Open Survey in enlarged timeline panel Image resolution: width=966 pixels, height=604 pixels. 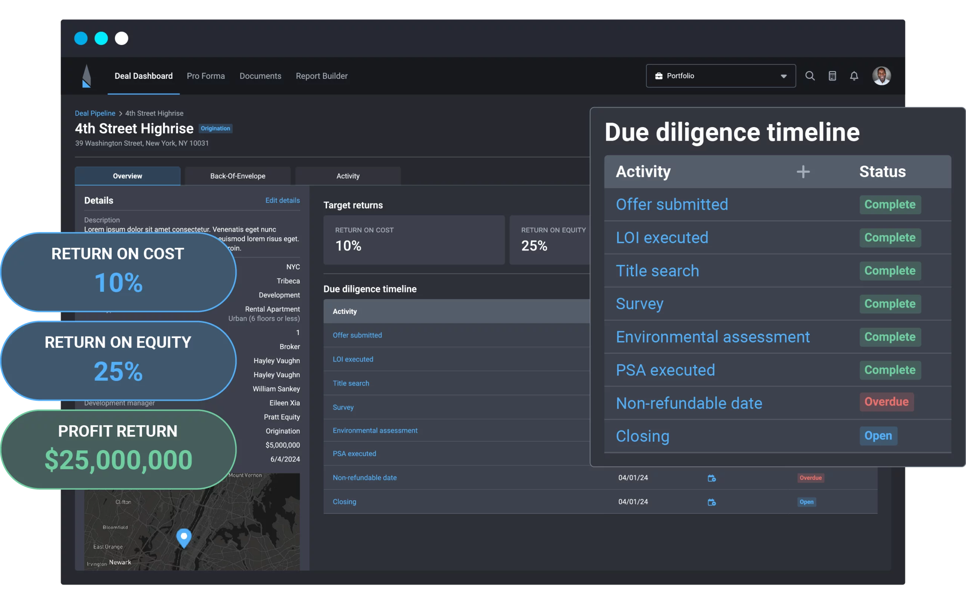tap(640, 304)
